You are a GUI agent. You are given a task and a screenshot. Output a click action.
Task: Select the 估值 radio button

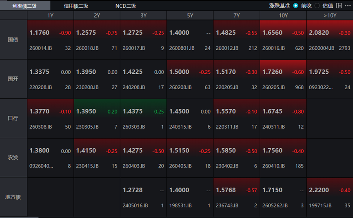317,6
